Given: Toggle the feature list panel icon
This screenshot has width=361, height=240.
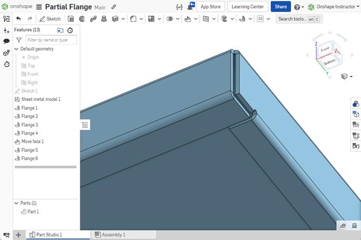Looking at the screenshot, I should pyautogui.click(x=6, y=19).
